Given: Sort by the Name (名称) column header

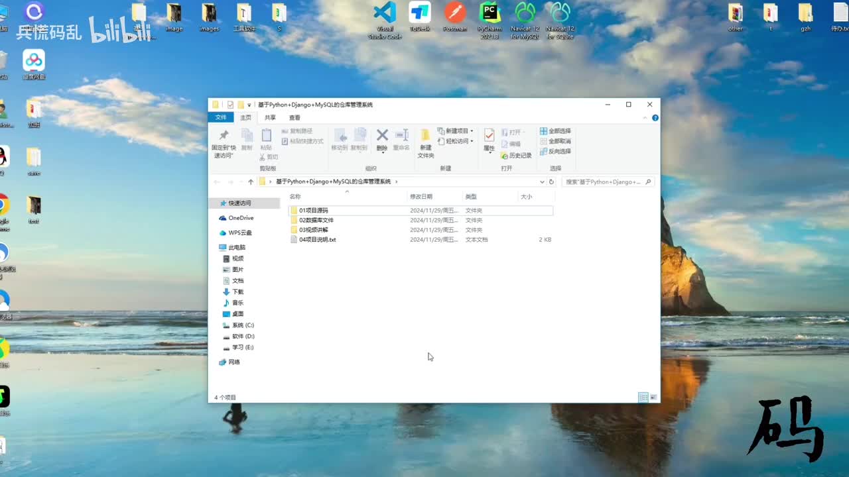Looking at the screenshot, I should [x=296, y=197].
